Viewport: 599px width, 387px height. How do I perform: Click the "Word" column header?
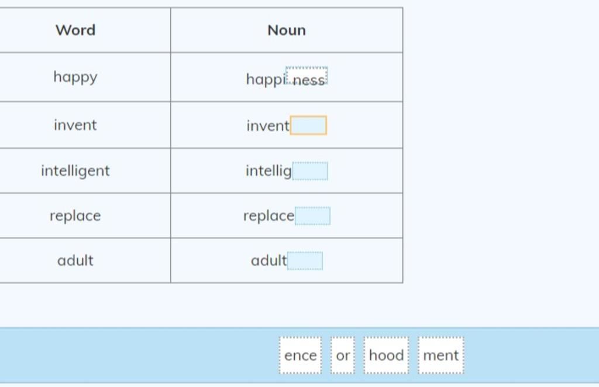click(75, 30)
